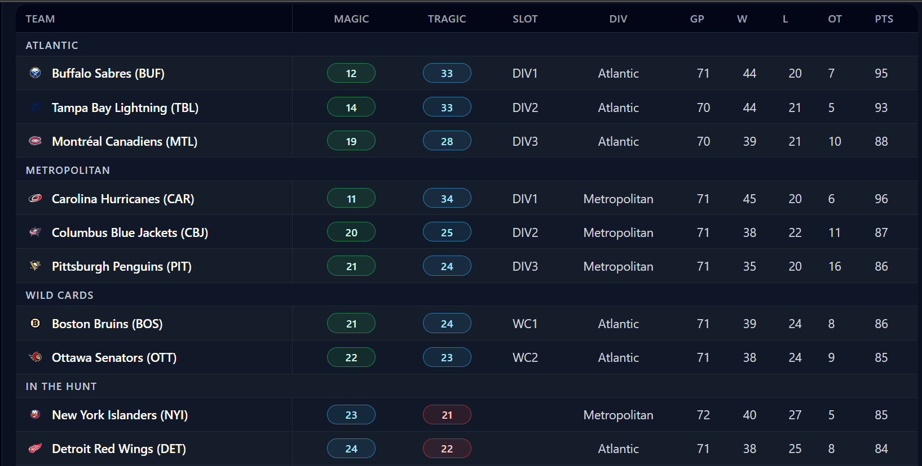Click the Columbus Blue Jackets logo
This screenshot has height=466, width=922.
coord(36,232)
